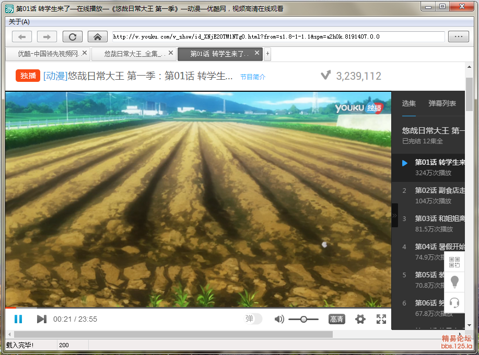The width and height of the screenshot is (479, 355).
Task: Close the 第01话 转学生来了 tab
Action: 257,53
